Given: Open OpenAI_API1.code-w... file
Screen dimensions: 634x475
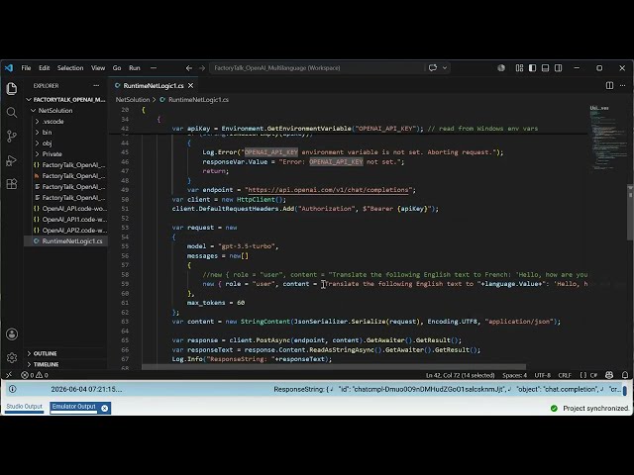Looking at the screenshot, I should 66,220.
